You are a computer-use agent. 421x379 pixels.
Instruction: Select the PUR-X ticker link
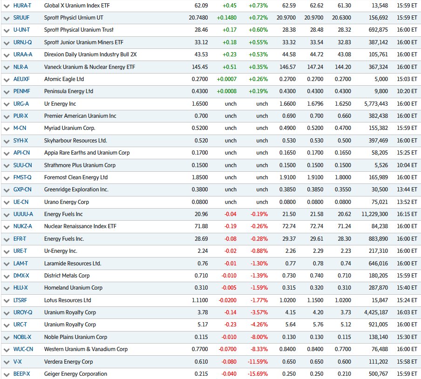[21, 116]
